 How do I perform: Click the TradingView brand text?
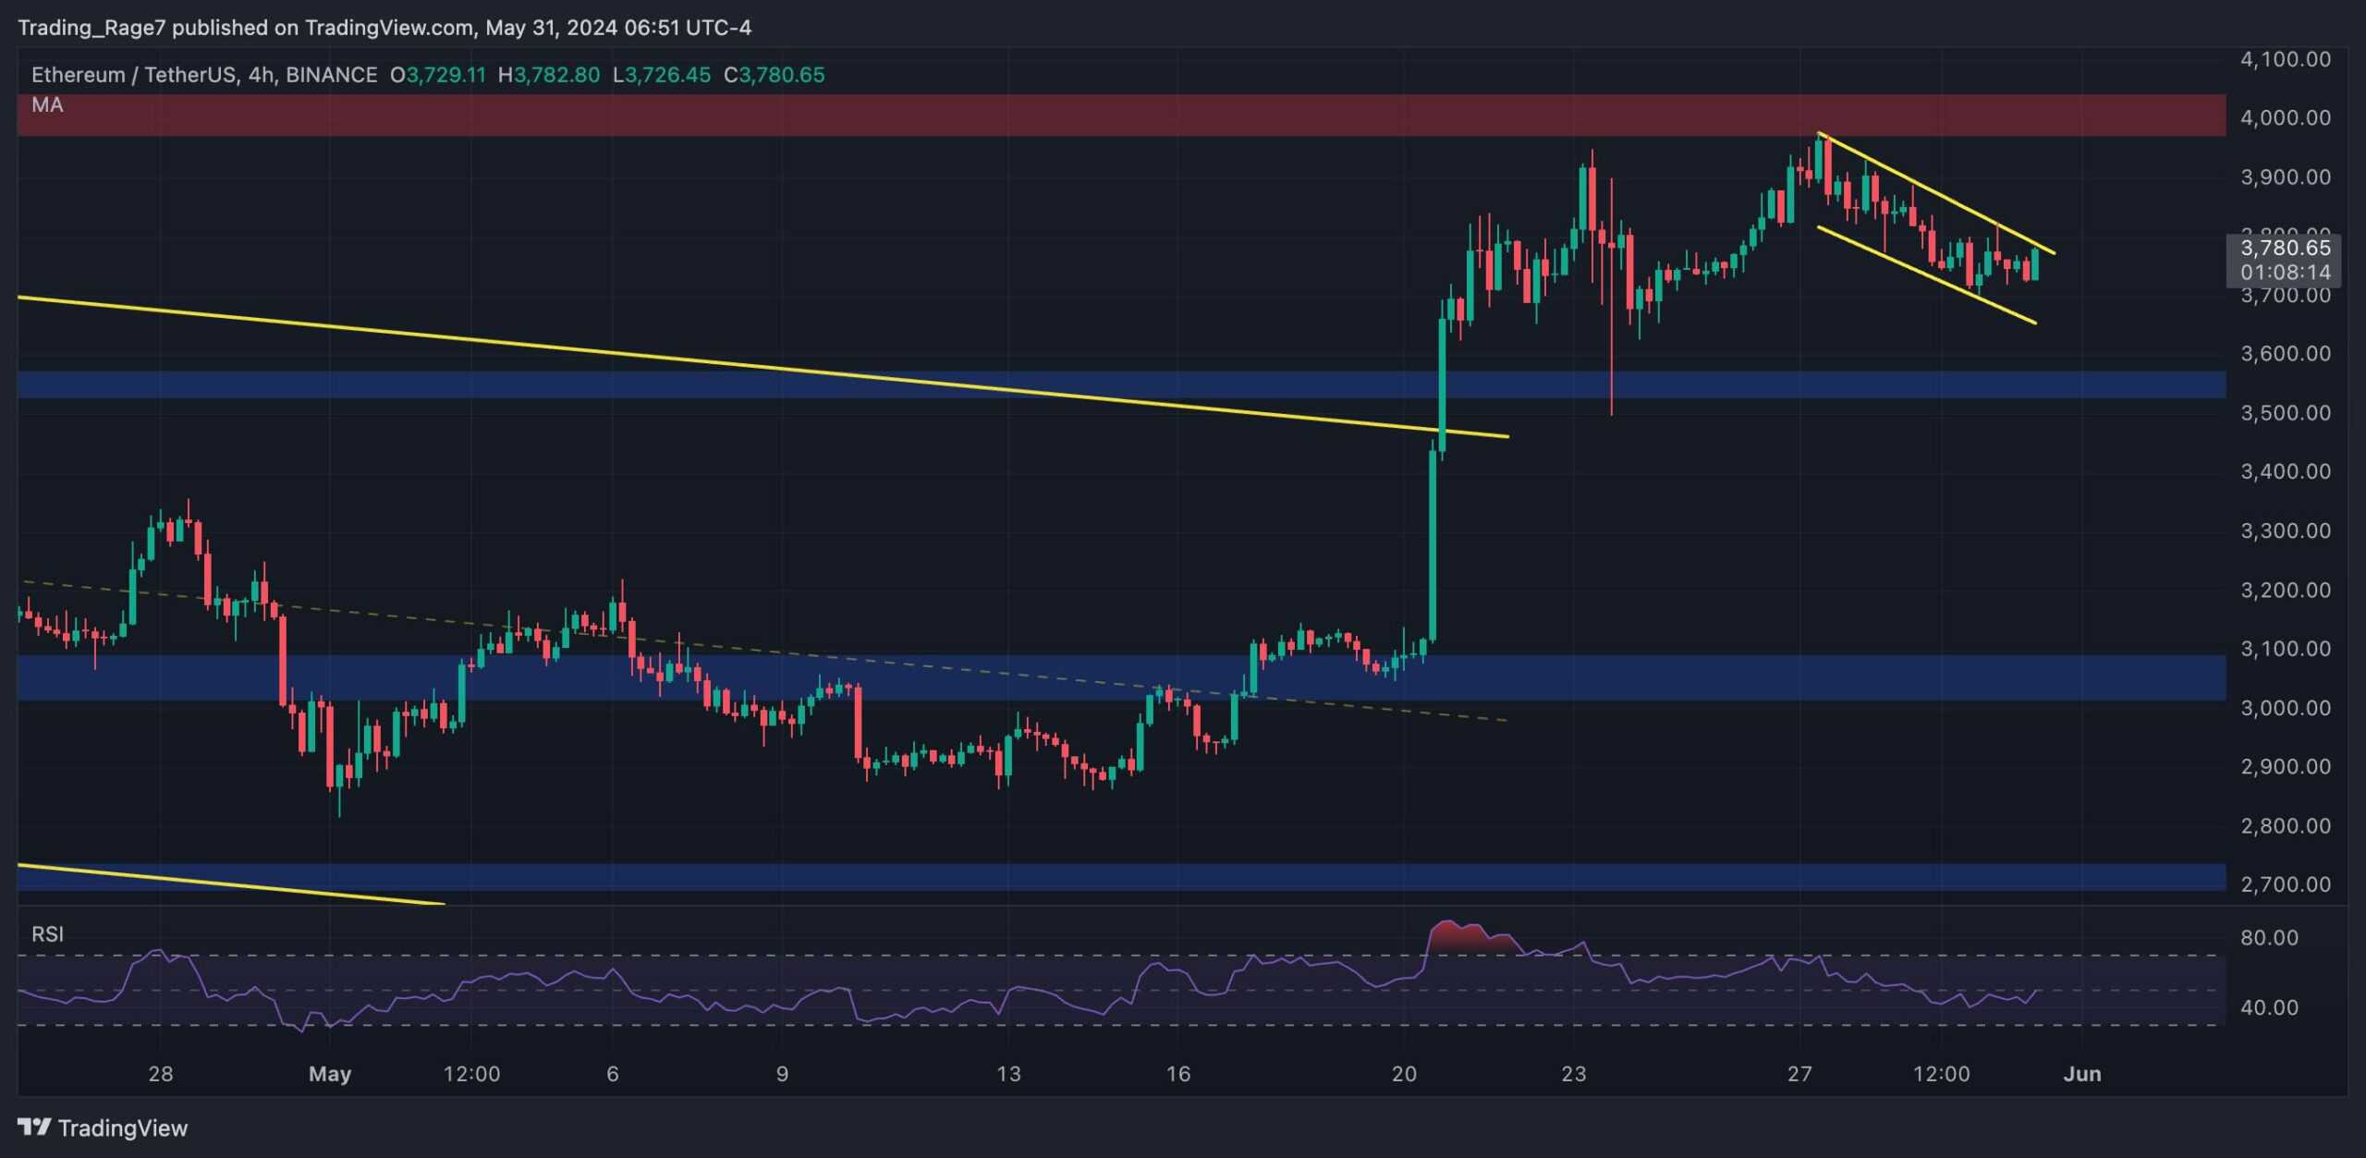click(122, 1128)
